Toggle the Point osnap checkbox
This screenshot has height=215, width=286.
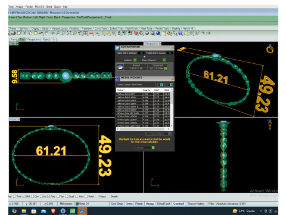coord(14,196)
